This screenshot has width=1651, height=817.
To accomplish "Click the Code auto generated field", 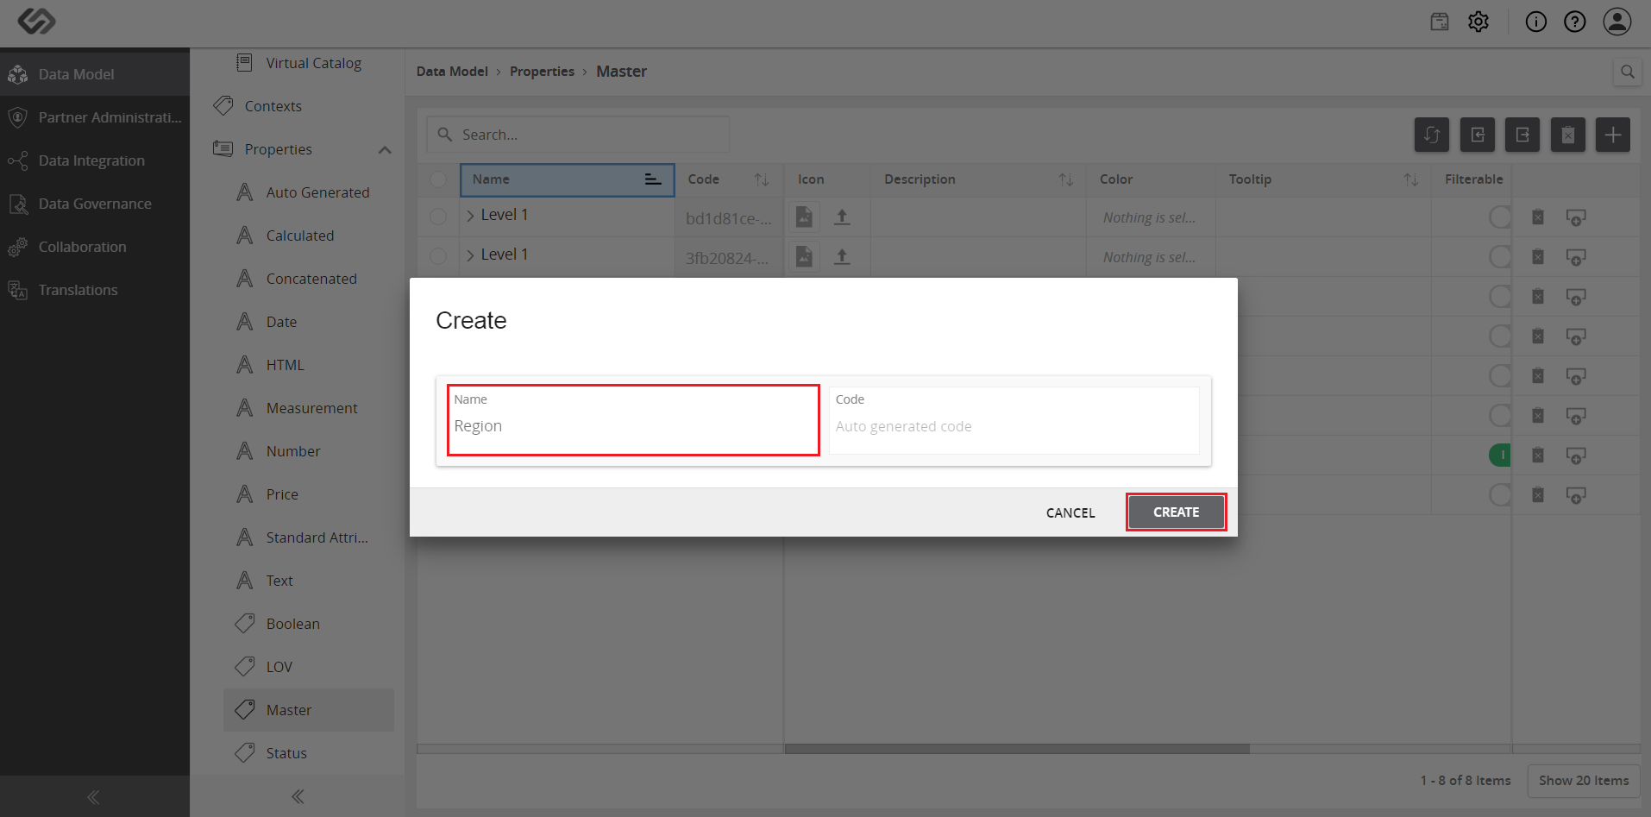I will tap(1014, 420).
